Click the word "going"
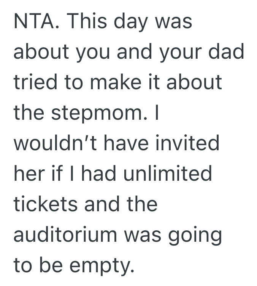The width and height of the screenshot is (257, 286). 195,236
